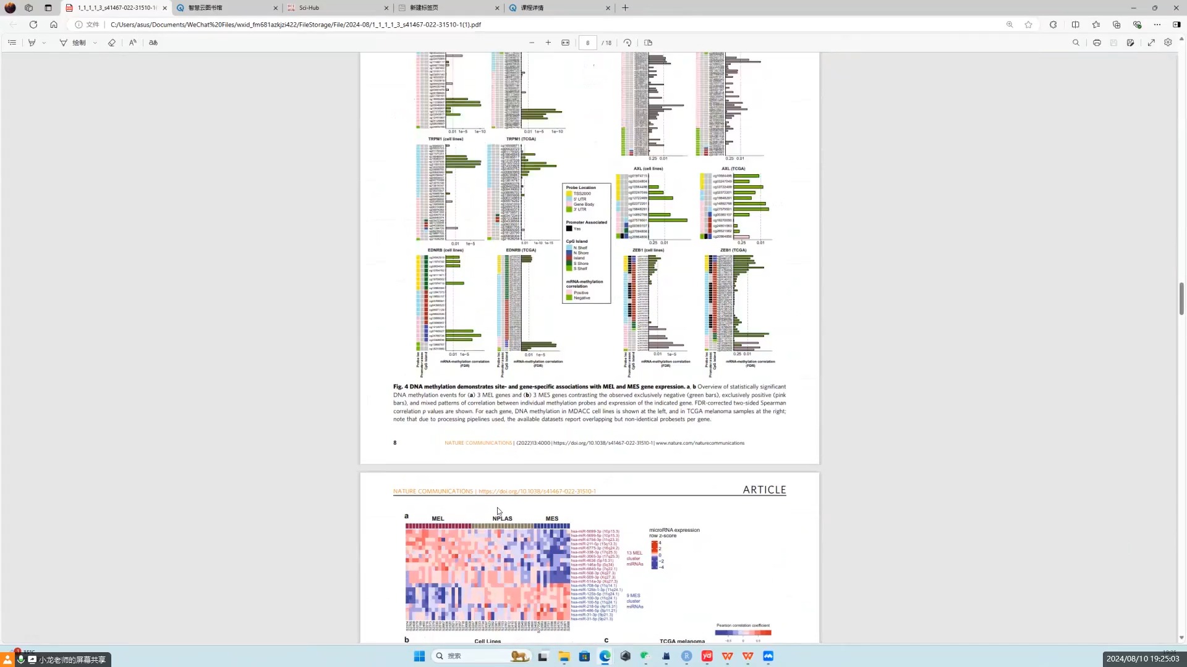1187x667 pixels.
Task: Open the Youdao (yd) app in the taskbar
Action: [707, 656]
